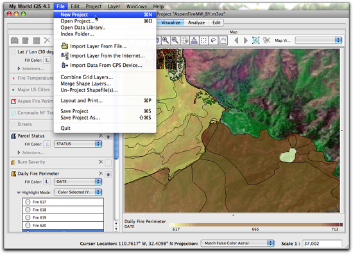353x254 pixels.
Task: Go to previous map view arrow
Action: tap(236, 41)
